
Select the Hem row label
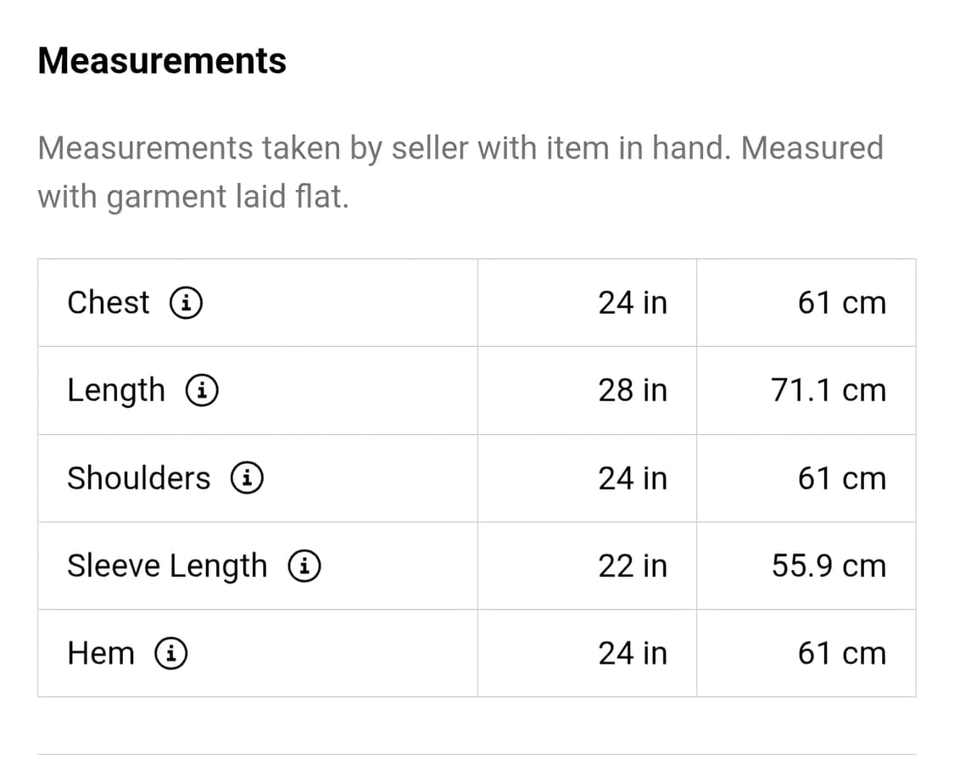coord(101,653)
